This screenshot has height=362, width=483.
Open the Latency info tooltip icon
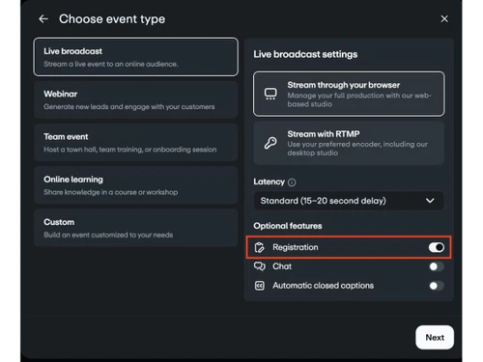[x=292, y=182]
